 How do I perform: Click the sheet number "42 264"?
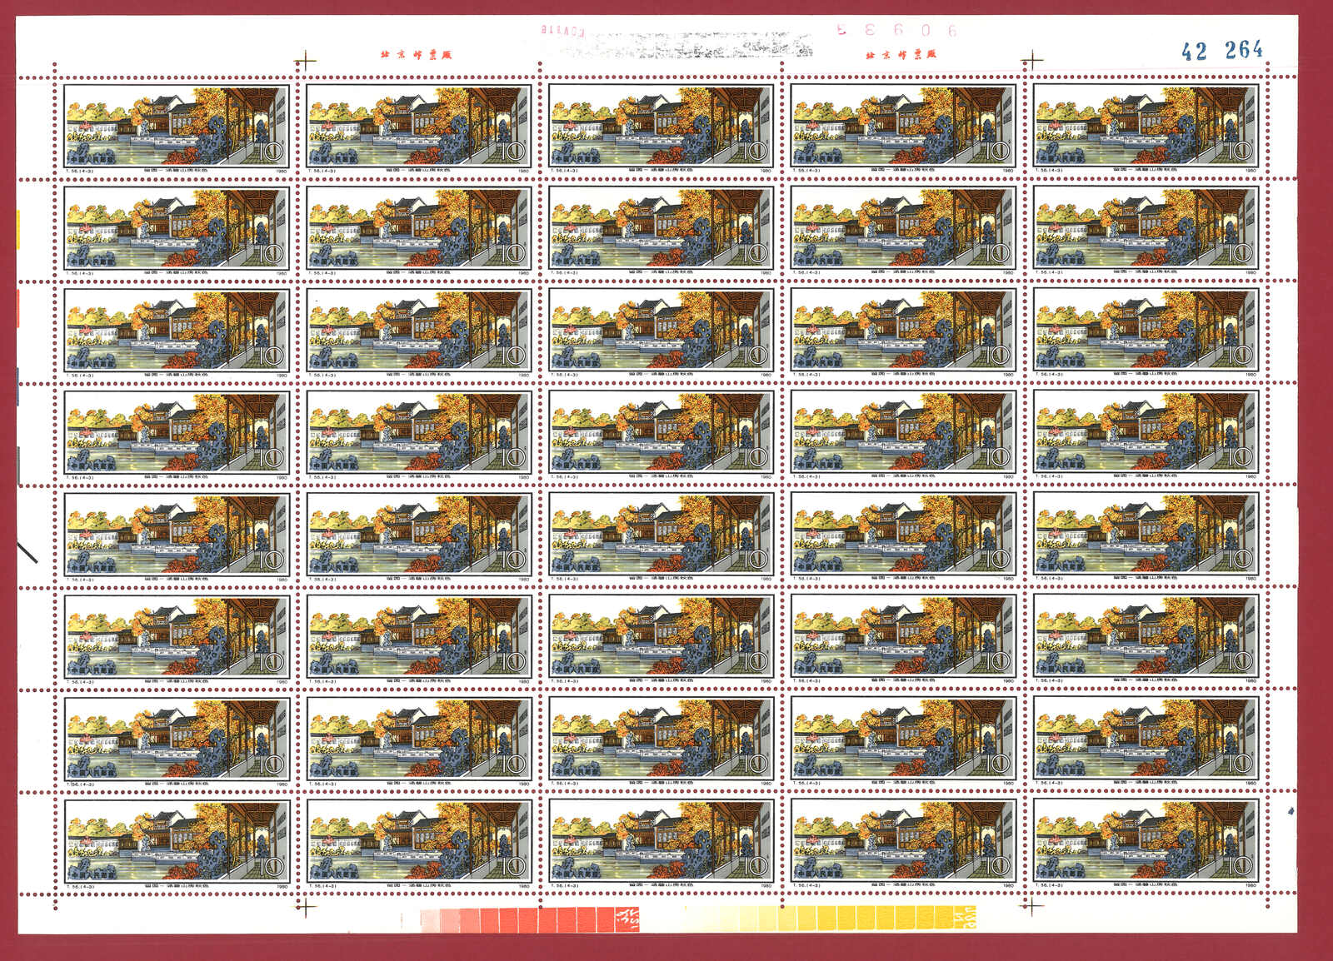tap(1222, 50)
